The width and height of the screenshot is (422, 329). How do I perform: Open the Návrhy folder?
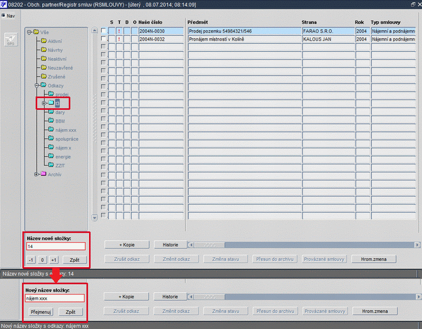click(52, 50)
